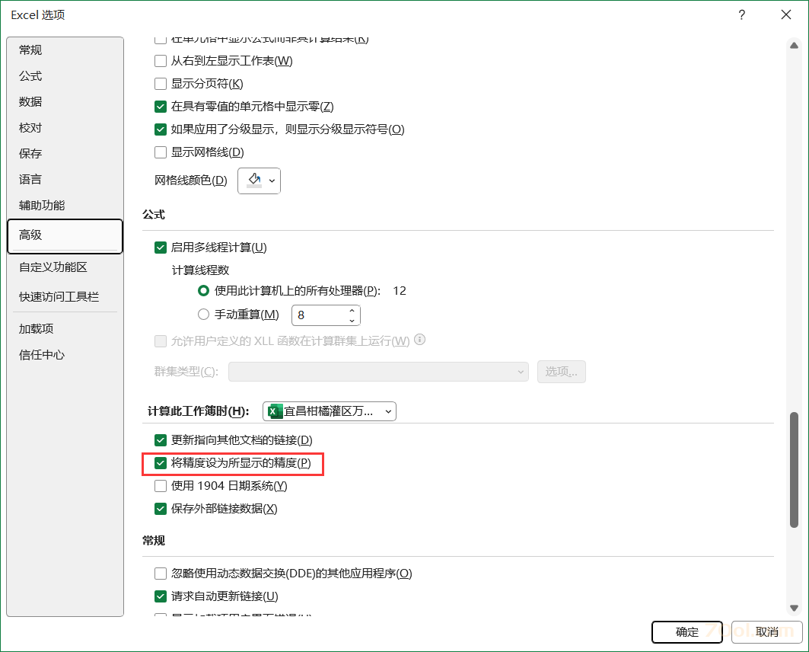Enable 使用 1904 日期系统 checkbox
Viewport: 809px width, 652px height.
coord(161,486)
